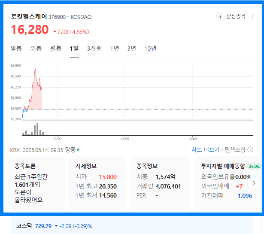Open the 차트 더보기 link
Viewport: 264px width, 234px height.
coord(206,149)
